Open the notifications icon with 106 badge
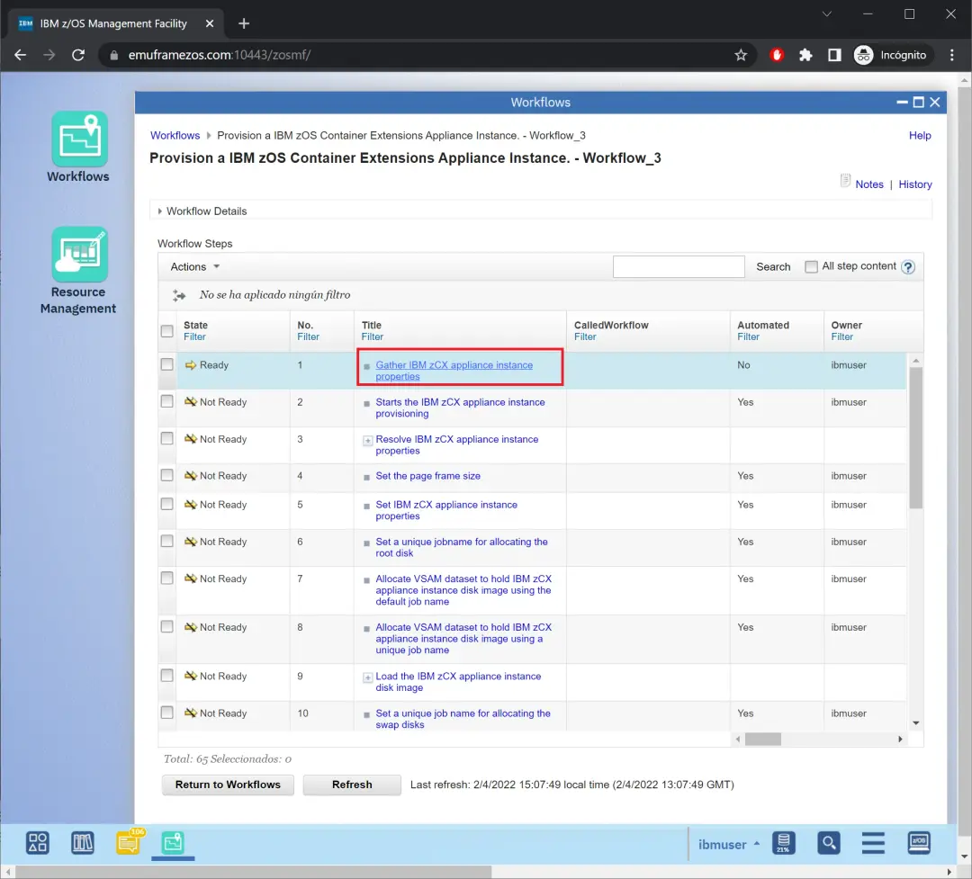The height and width of the screenshot is (879, 972). 129,842
